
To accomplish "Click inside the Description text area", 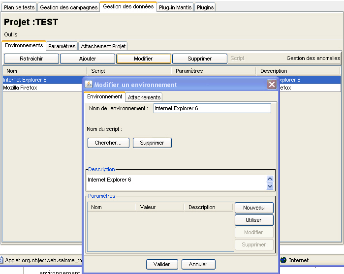I will [176, 183].
